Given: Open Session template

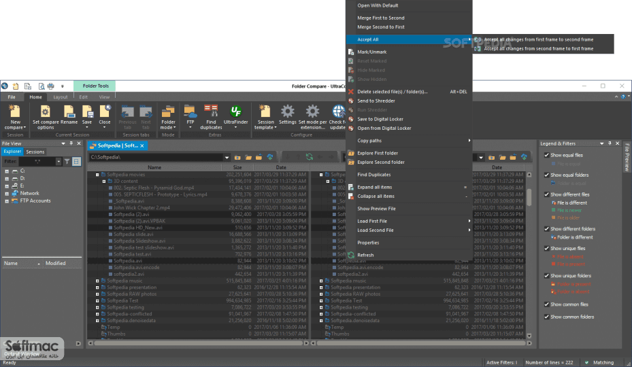Looking at the screenshot, I should pos(265,117).
